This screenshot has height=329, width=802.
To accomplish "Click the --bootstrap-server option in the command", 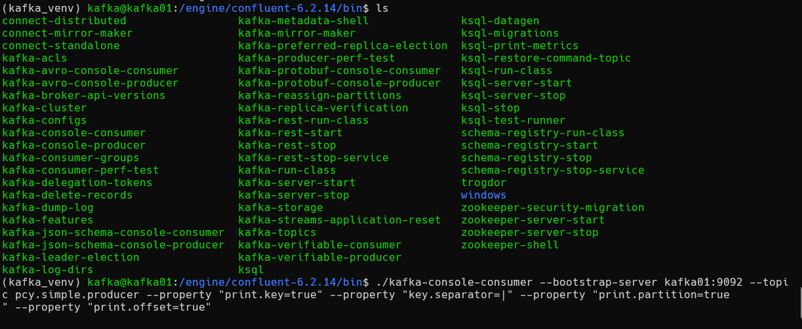I will click(598, 282).
